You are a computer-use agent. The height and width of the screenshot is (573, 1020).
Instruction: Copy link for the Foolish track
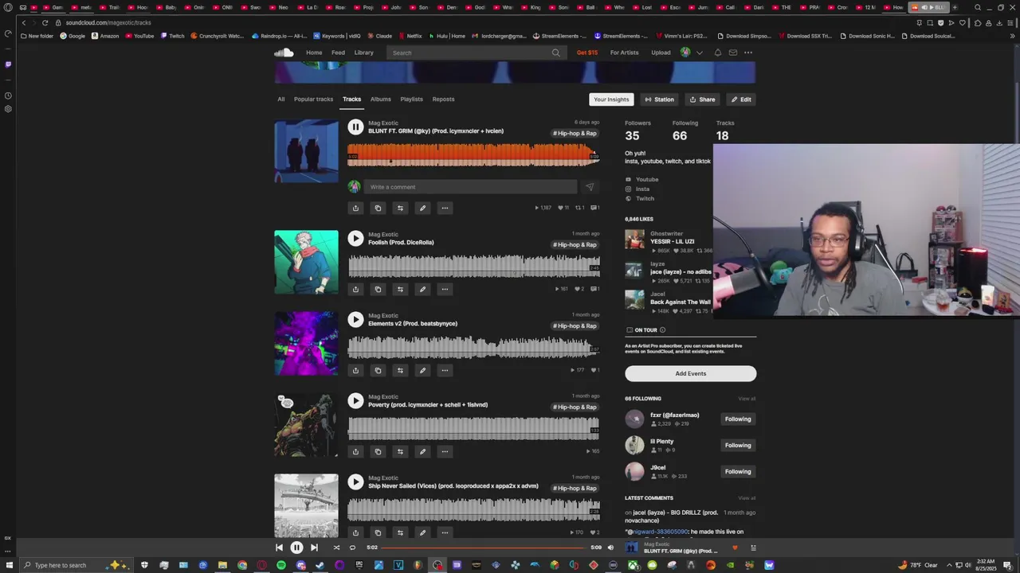click(378, 289)
